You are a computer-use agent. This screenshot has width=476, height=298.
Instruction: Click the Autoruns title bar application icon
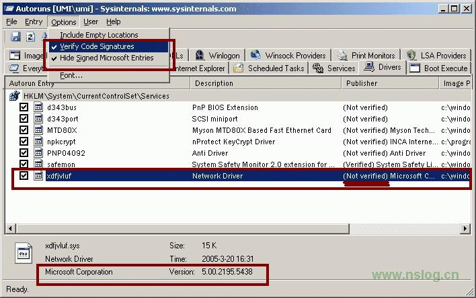click(x=9, y=9)
